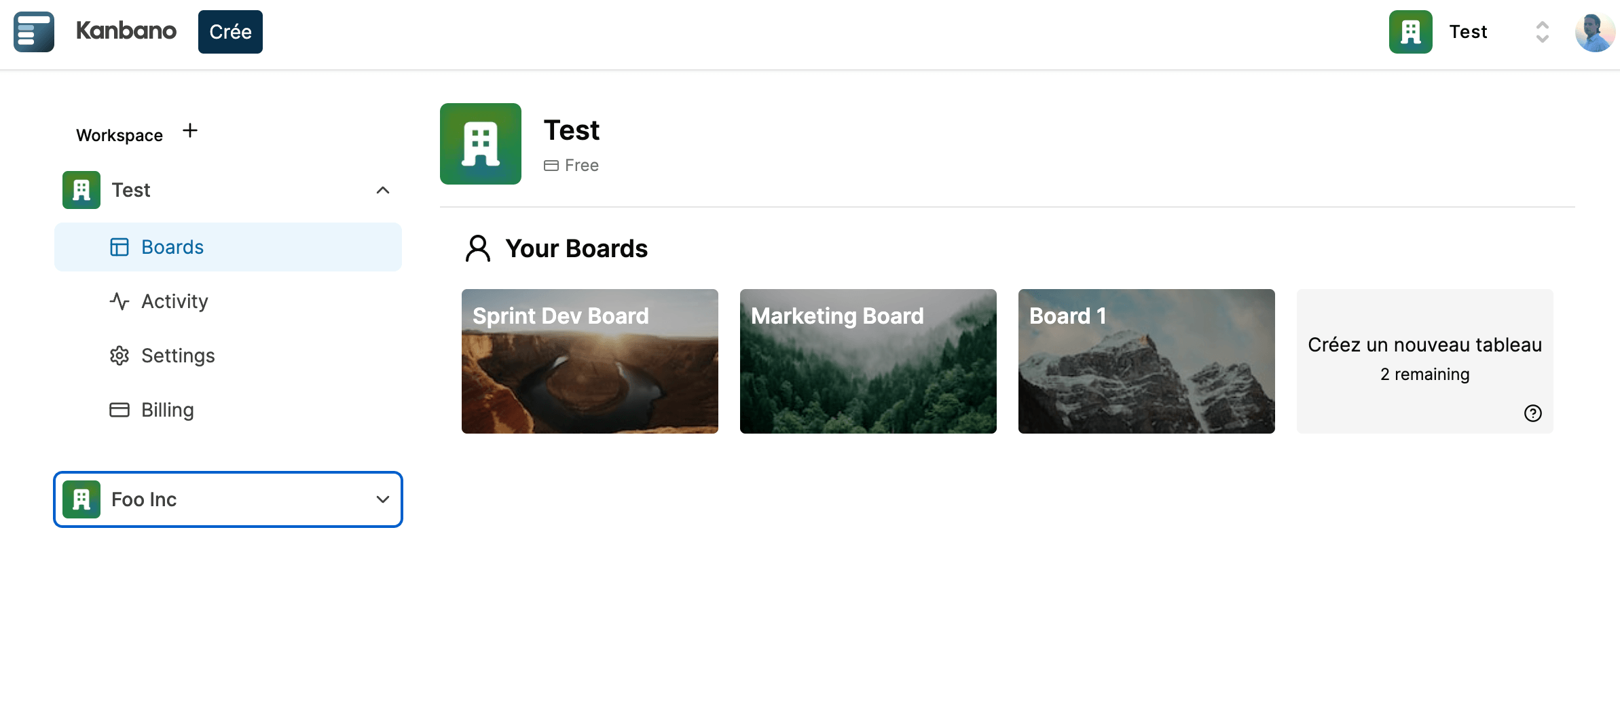Navigate to Billing
Viewport: 1620px width, 722px height.
coord(167,410)
